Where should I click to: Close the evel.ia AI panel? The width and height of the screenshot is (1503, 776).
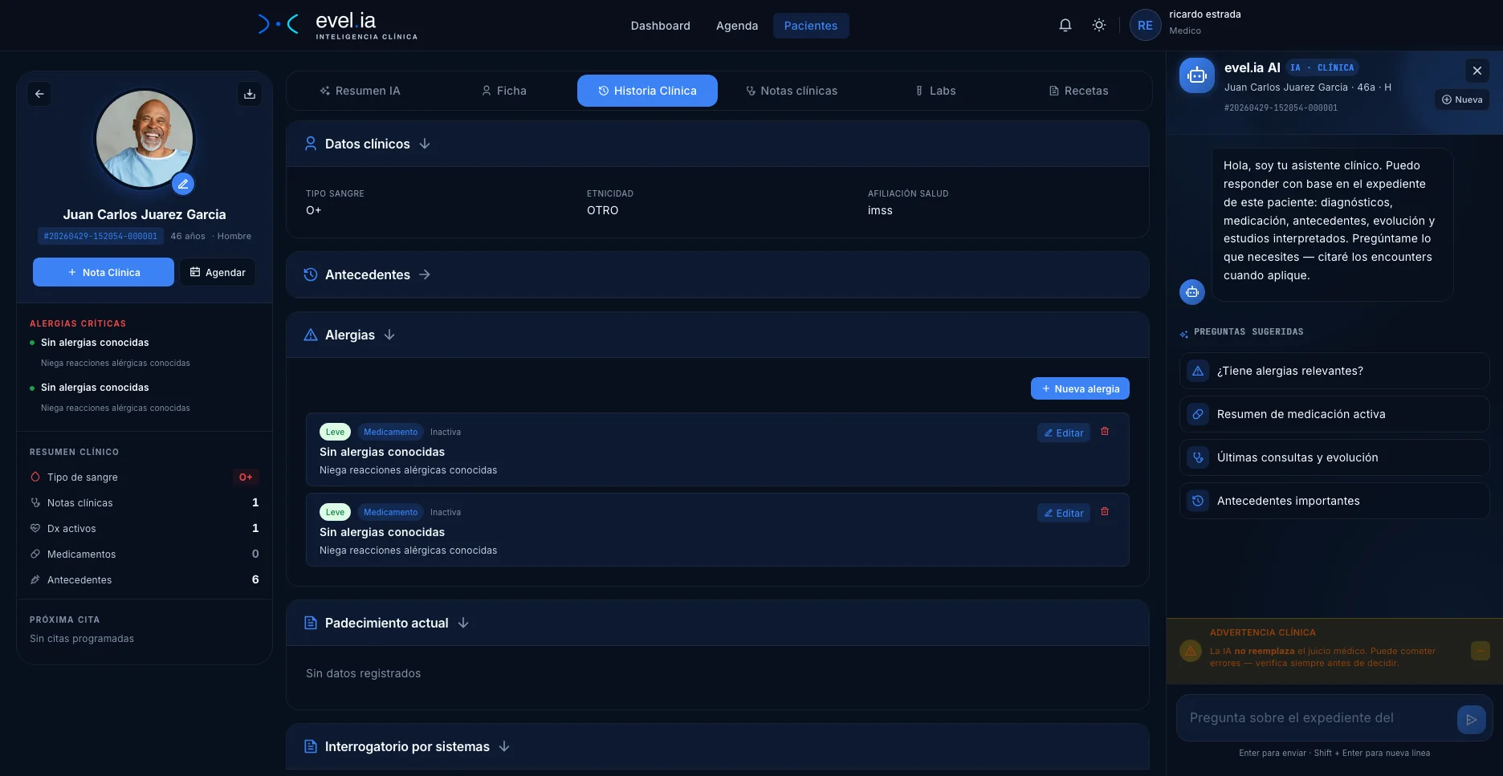tap(1477, 71)
